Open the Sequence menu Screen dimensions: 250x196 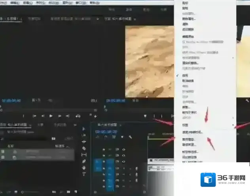pyautogui.click(x=40, y=3)
